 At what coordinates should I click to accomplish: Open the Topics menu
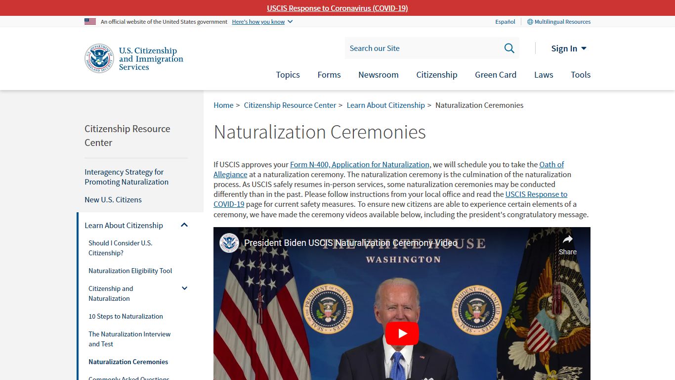[288, 75]
